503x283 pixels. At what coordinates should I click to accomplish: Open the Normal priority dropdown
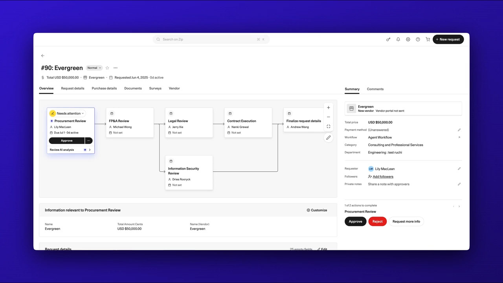tap(94, 68)
